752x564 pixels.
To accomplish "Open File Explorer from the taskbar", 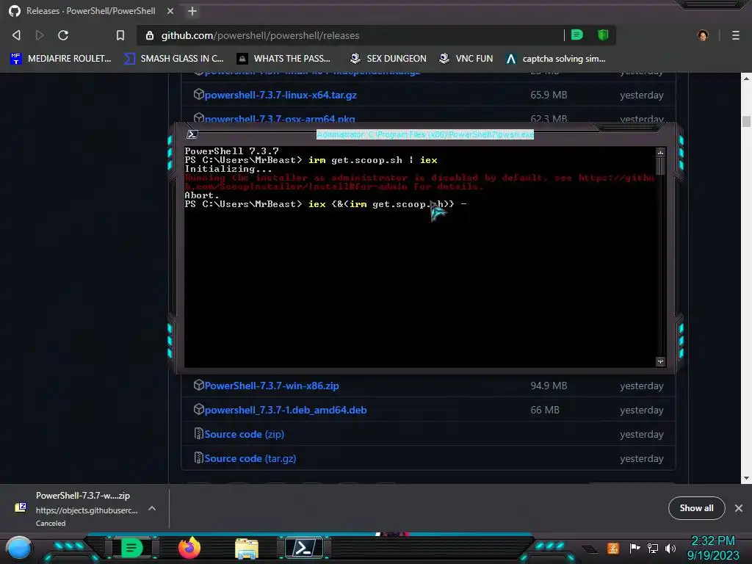I will (x=247, y=548).
